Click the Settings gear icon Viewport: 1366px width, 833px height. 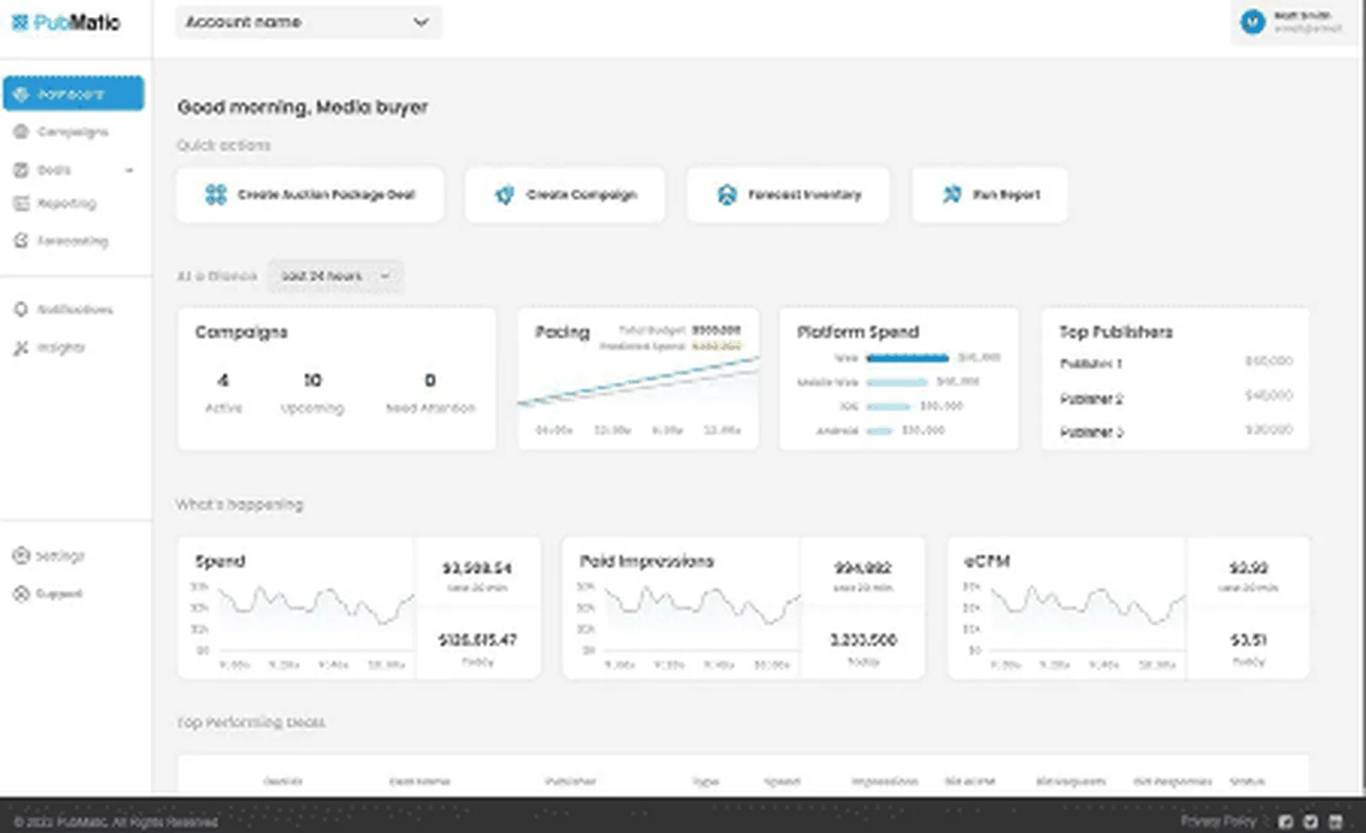pyautogui.click(x=21, y=556)
